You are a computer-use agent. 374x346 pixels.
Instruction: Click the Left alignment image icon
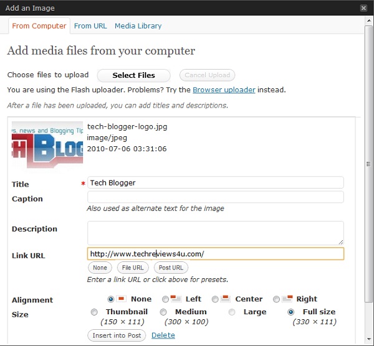click(176, 299)
